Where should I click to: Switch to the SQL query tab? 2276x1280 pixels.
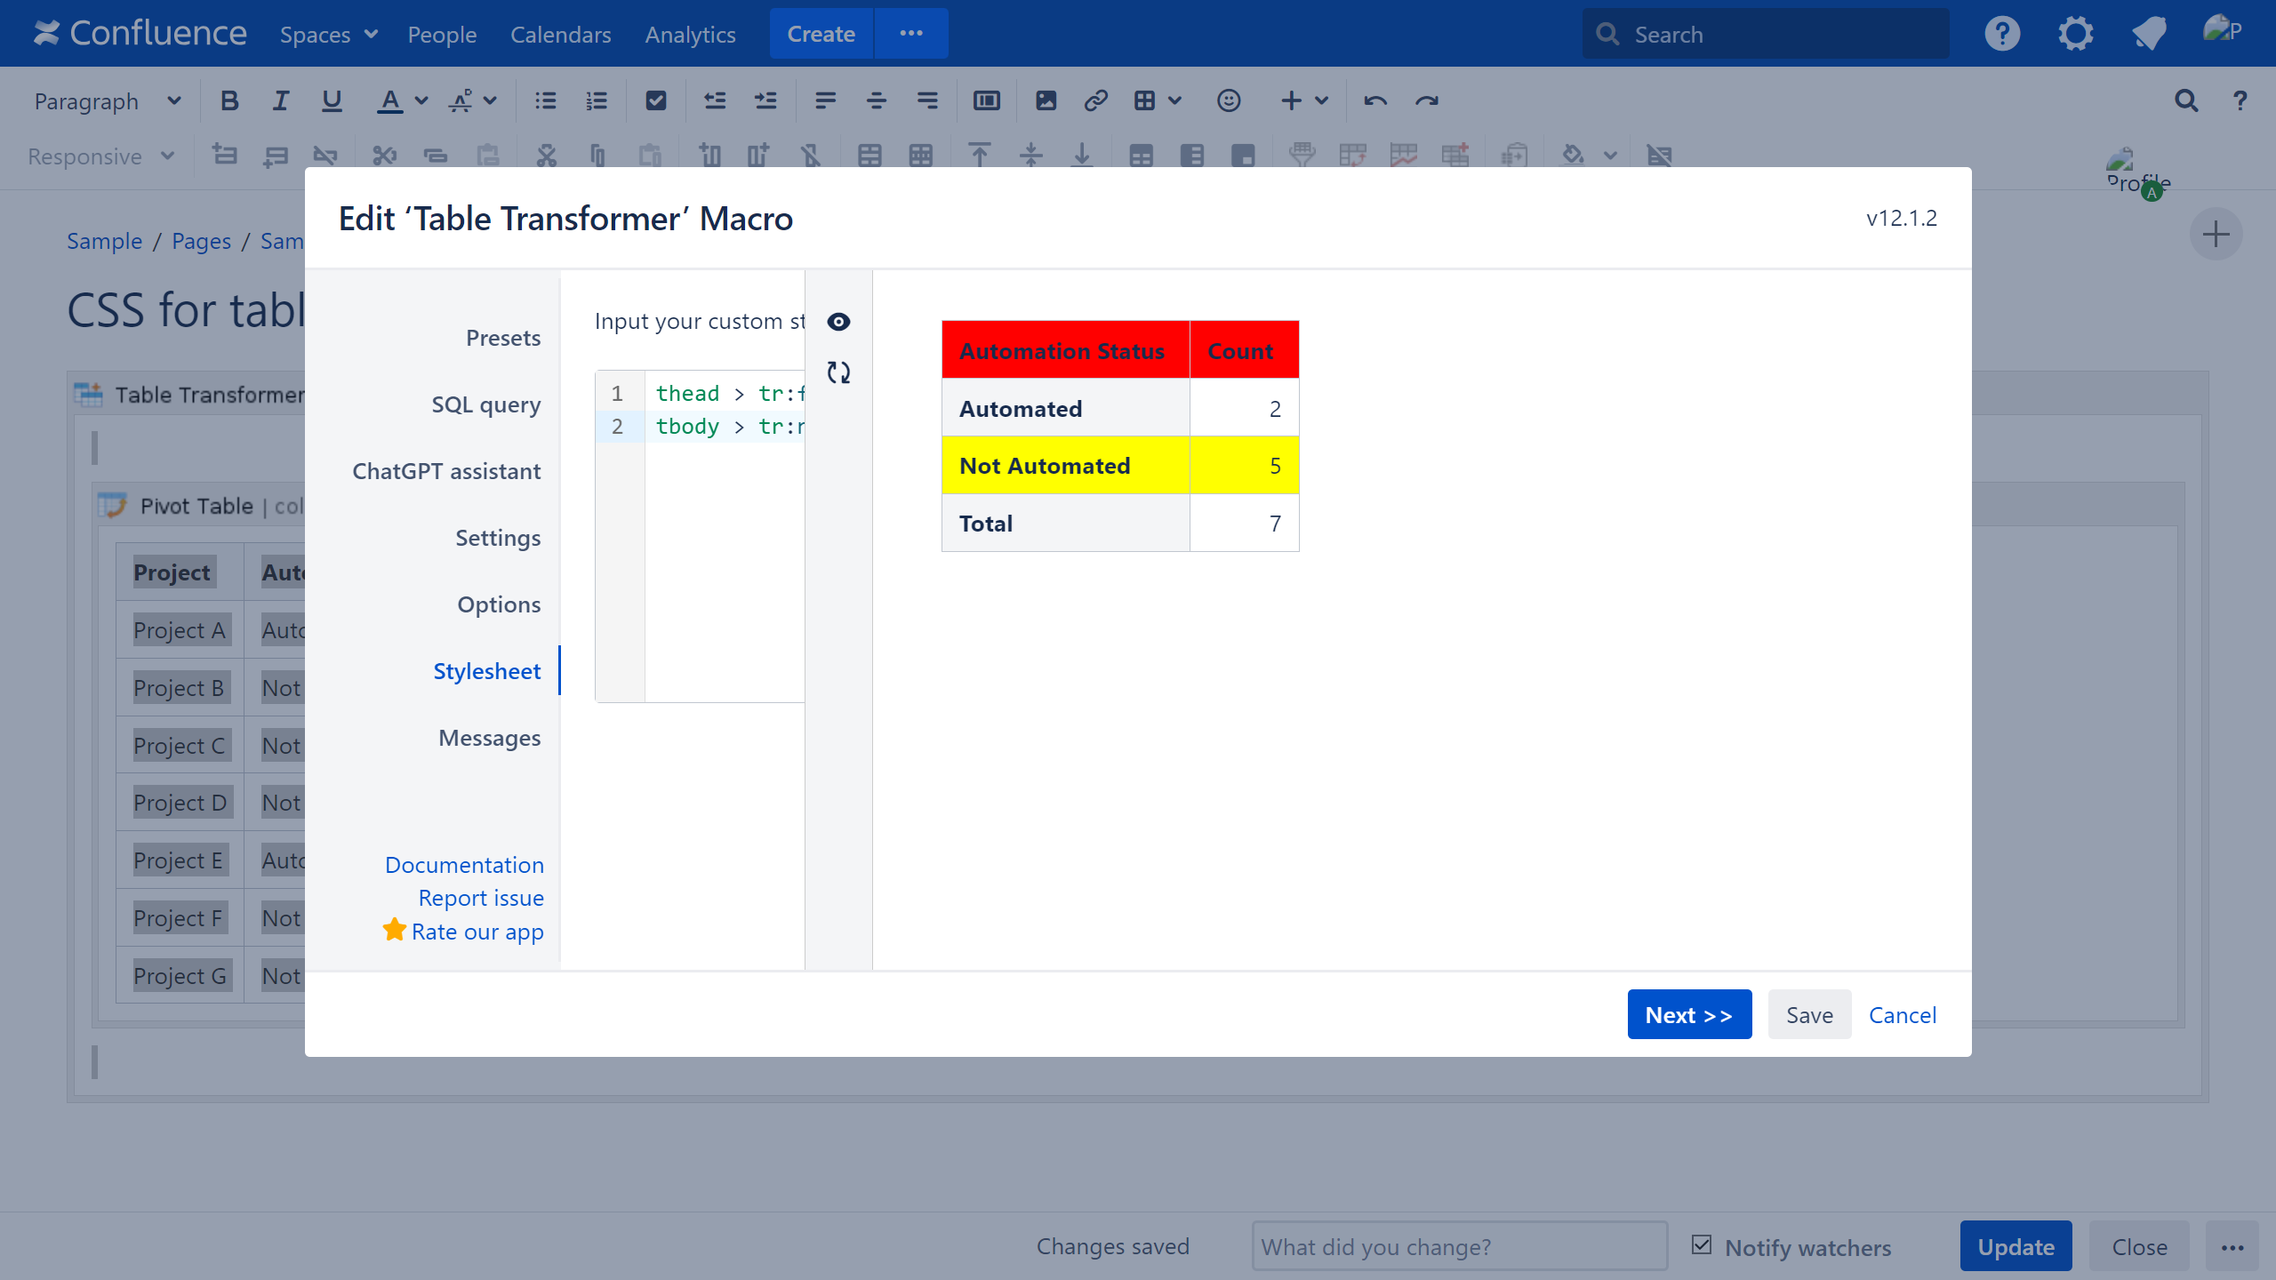click(485, 404)
